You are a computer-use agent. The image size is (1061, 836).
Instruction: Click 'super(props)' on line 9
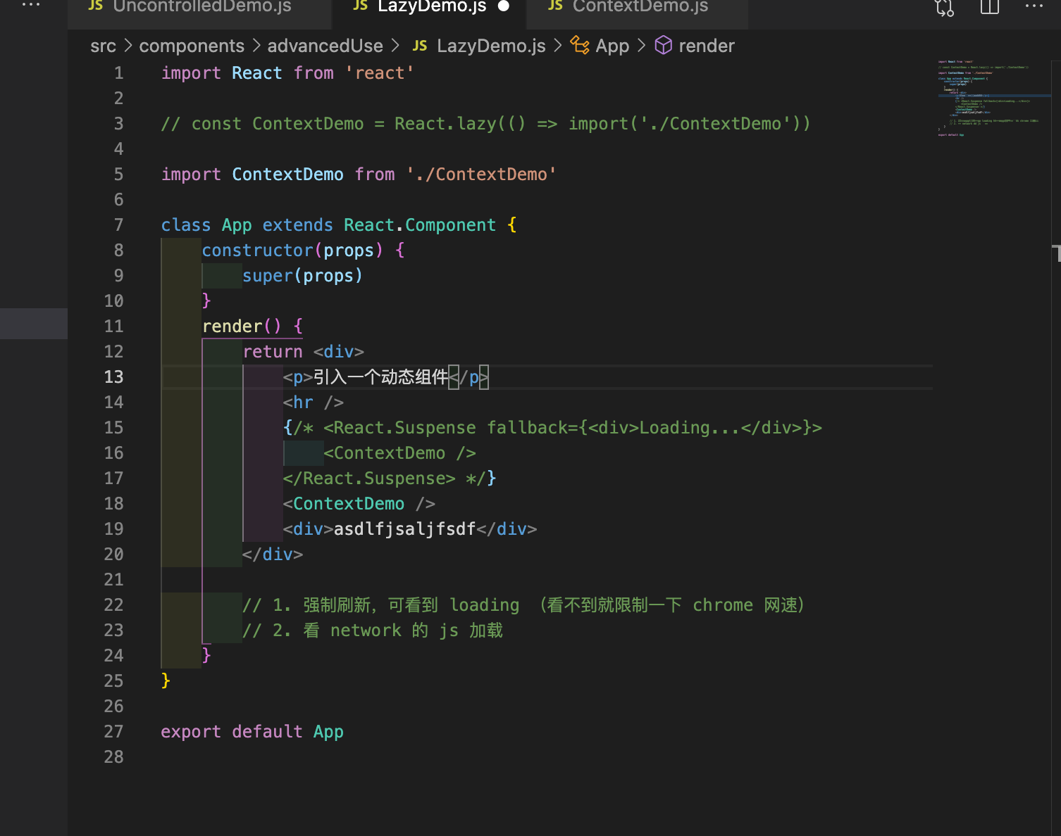click(x=302, y=276)
